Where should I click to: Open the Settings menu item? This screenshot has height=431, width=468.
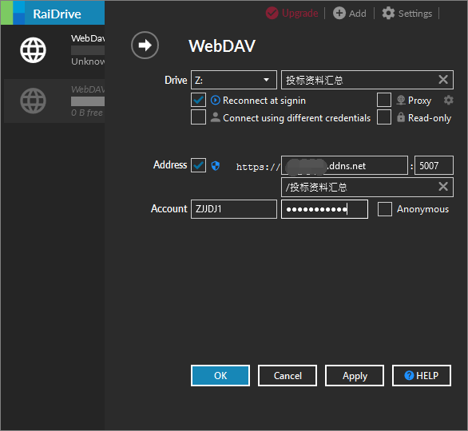click(415, 14)
